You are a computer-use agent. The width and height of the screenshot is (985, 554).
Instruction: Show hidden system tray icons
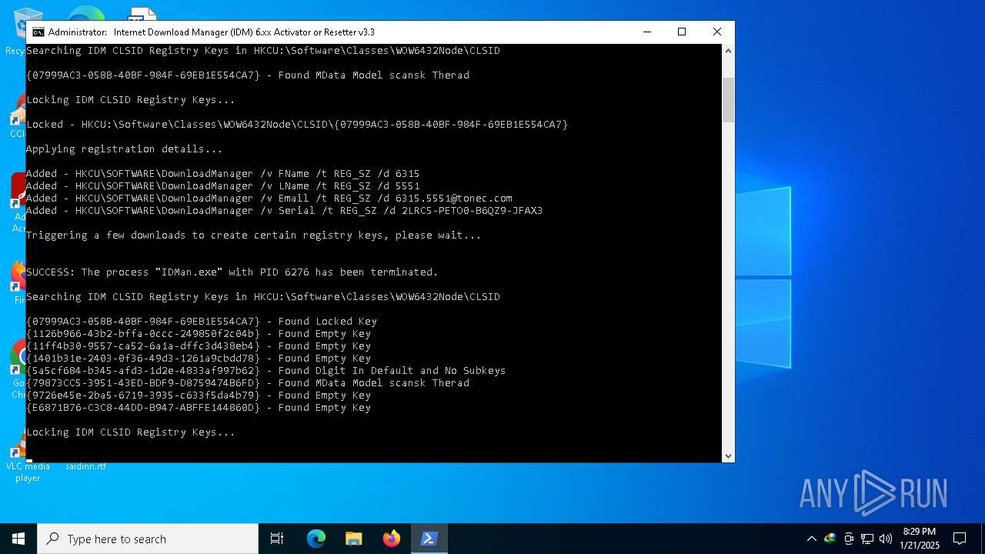point(811,539)
